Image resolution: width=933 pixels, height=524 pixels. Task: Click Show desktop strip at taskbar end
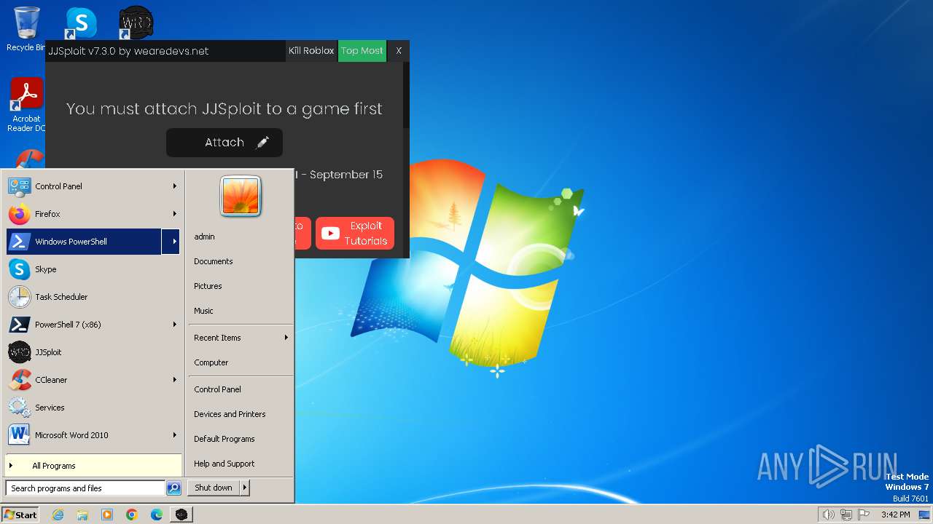(924, 515)
